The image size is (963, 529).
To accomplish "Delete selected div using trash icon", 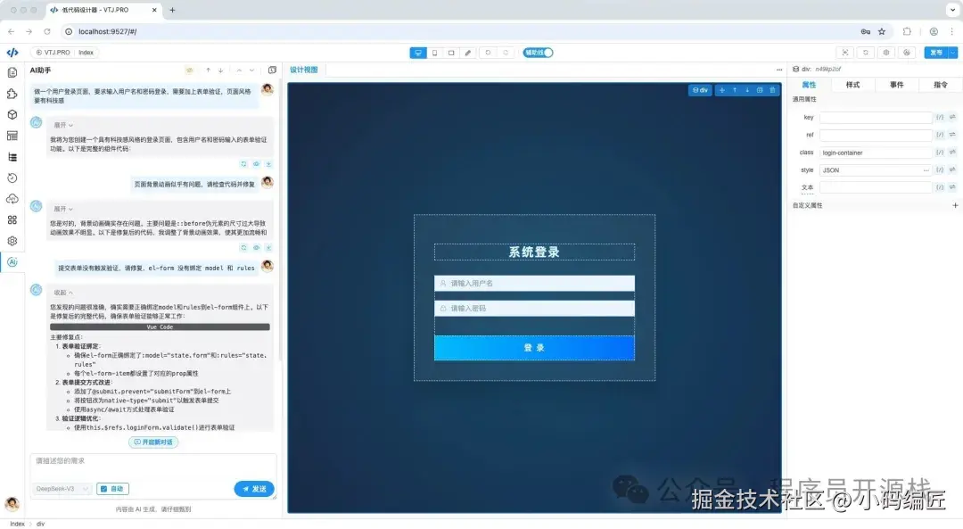I will tap(773, 89).
